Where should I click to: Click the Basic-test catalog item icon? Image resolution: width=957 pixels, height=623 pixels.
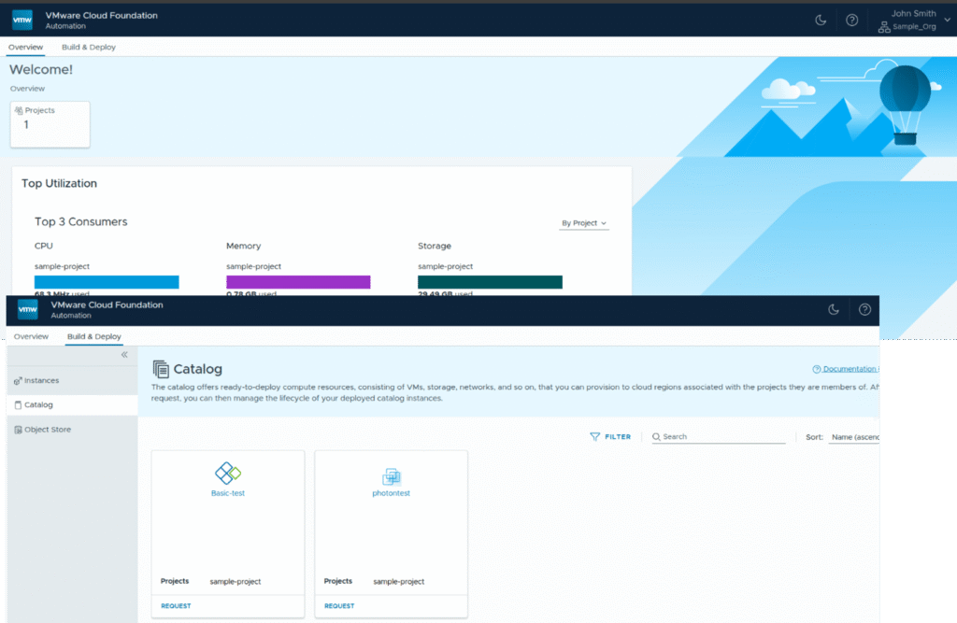coord(228,473)
